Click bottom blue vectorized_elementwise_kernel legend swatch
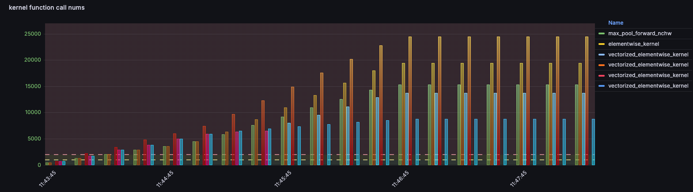 [x=601, y=86]
